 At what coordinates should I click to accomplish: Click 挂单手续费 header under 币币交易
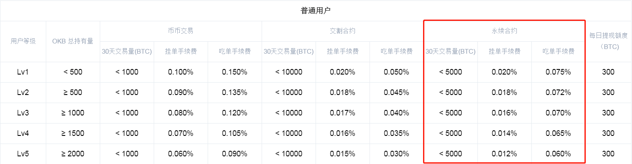pyautogui.click(x=181, y=52)
